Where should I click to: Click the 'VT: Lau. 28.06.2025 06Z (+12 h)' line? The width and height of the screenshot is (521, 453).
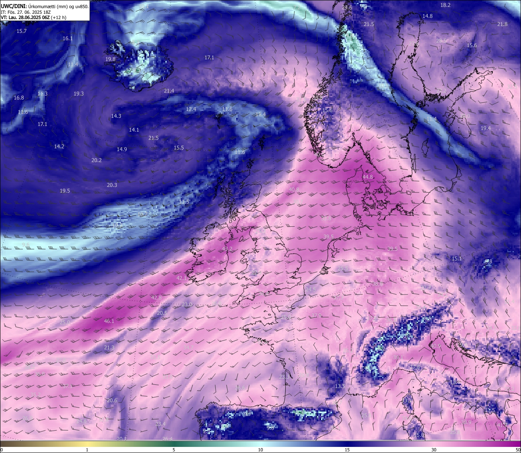tap(33, 17)
